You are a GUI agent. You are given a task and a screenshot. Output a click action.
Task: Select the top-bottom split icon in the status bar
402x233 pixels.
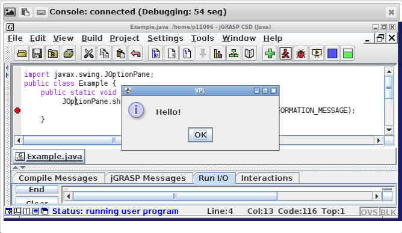click(x=17, y=211)
